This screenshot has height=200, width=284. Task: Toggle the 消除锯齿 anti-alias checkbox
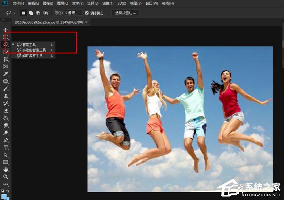click(x=87, y=13)
